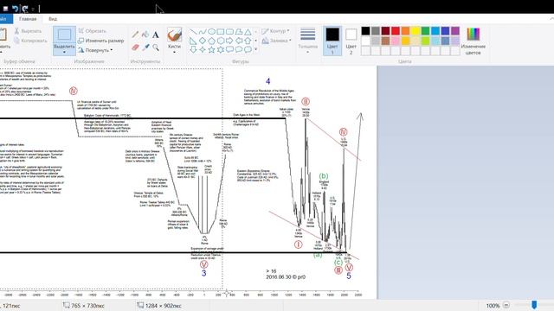This screenshot has width=554, height=311.
Task: Open Customize Quick Access Toolbar dropdown
Action: click(33, 9)
